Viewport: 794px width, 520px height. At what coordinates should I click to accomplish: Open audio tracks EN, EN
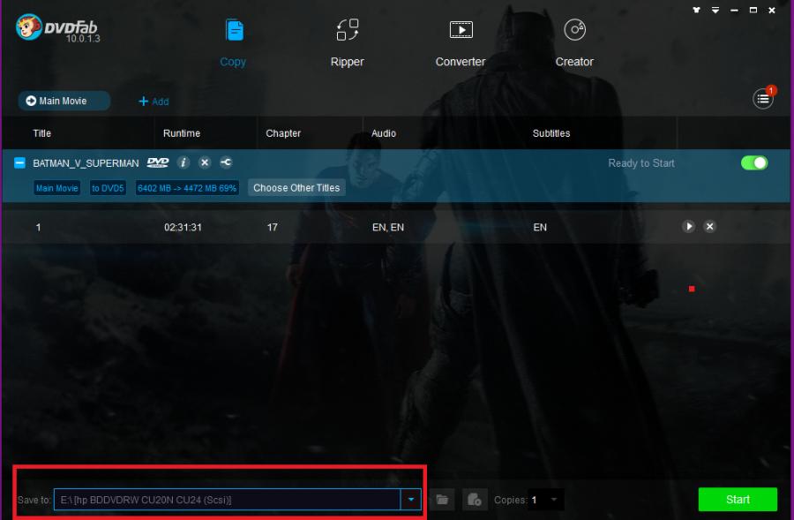coord(388,228)
